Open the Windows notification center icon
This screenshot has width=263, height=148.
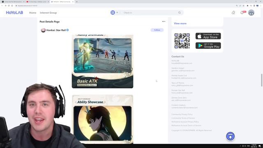click(260, 146)
